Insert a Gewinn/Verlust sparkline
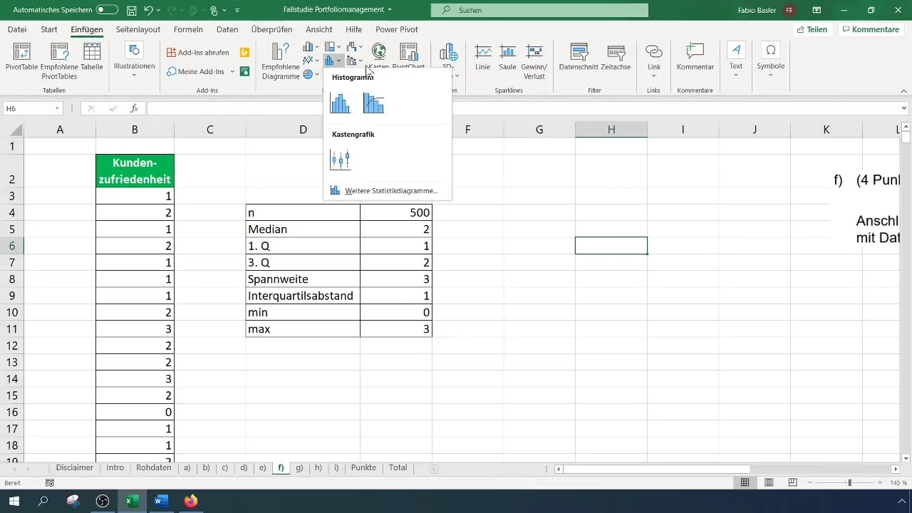 coord(534,61)
